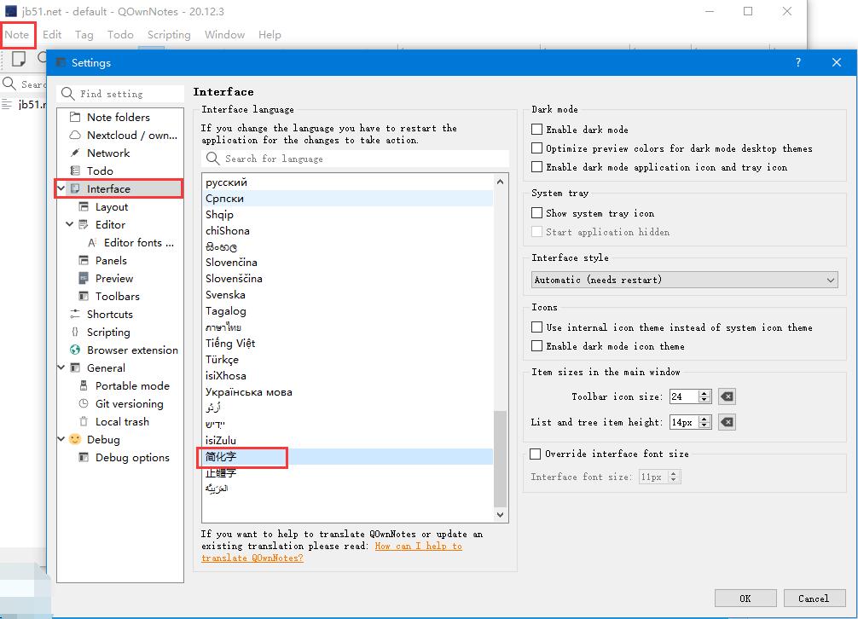The width and height of the screenshot is (858, 619).
Task: Click the Local trash bin icon
Action: [84, 421]
